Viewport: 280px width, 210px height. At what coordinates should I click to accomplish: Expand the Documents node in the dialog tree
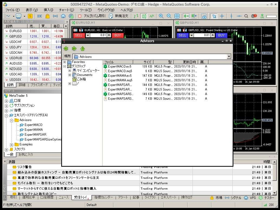[x=70, y=75]
